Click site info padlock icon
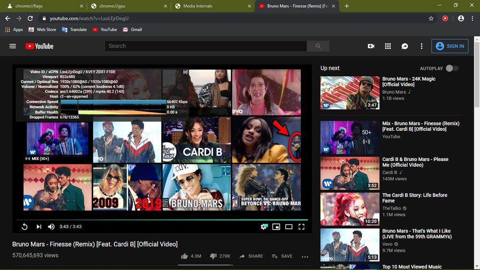Viewport: 480px width, 270px height. (x=44, y=18)
